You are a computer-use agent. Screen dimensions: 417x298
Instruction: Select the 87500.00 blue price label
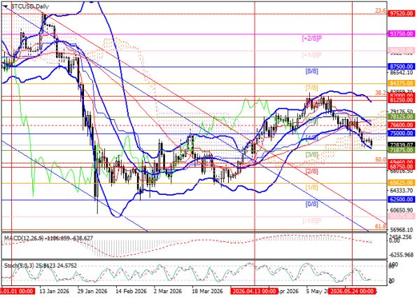click(402, 67)
